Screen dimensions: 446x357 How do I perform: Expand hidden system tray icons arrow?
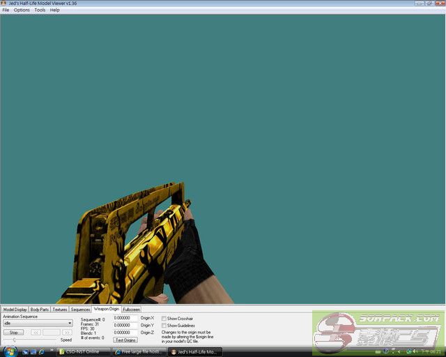coord(399,352)
